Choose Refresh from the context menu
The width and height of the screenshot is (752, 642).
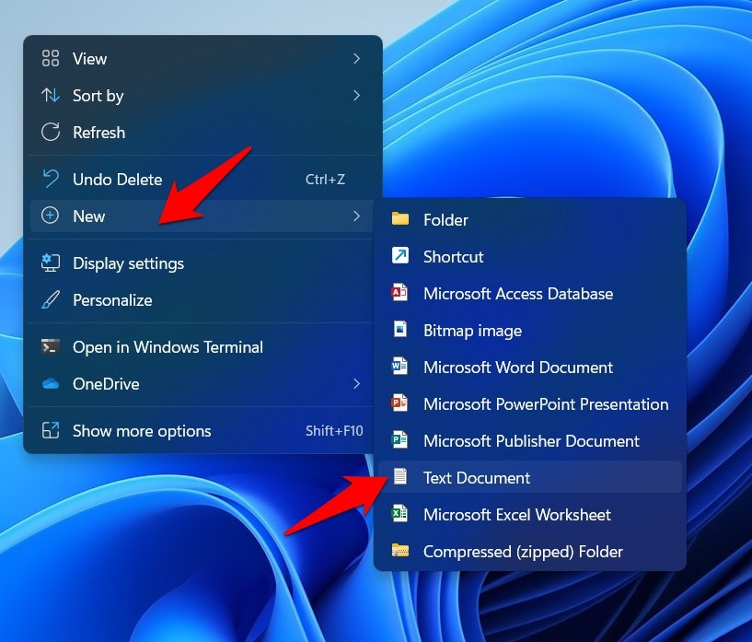202,132
